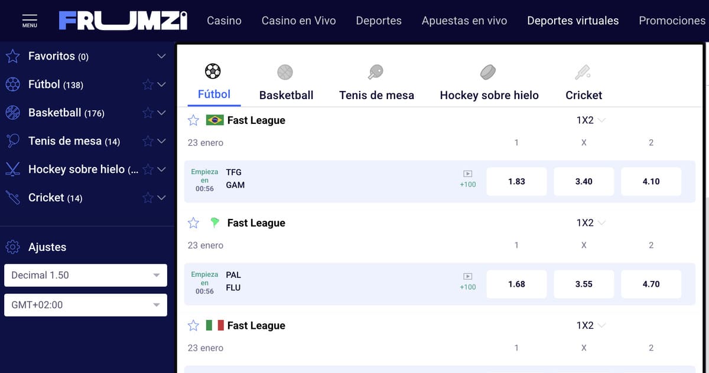This screenshot has width=709, height=373.
Task: Switch to Casino en Vivo
Action: [298, 20]
